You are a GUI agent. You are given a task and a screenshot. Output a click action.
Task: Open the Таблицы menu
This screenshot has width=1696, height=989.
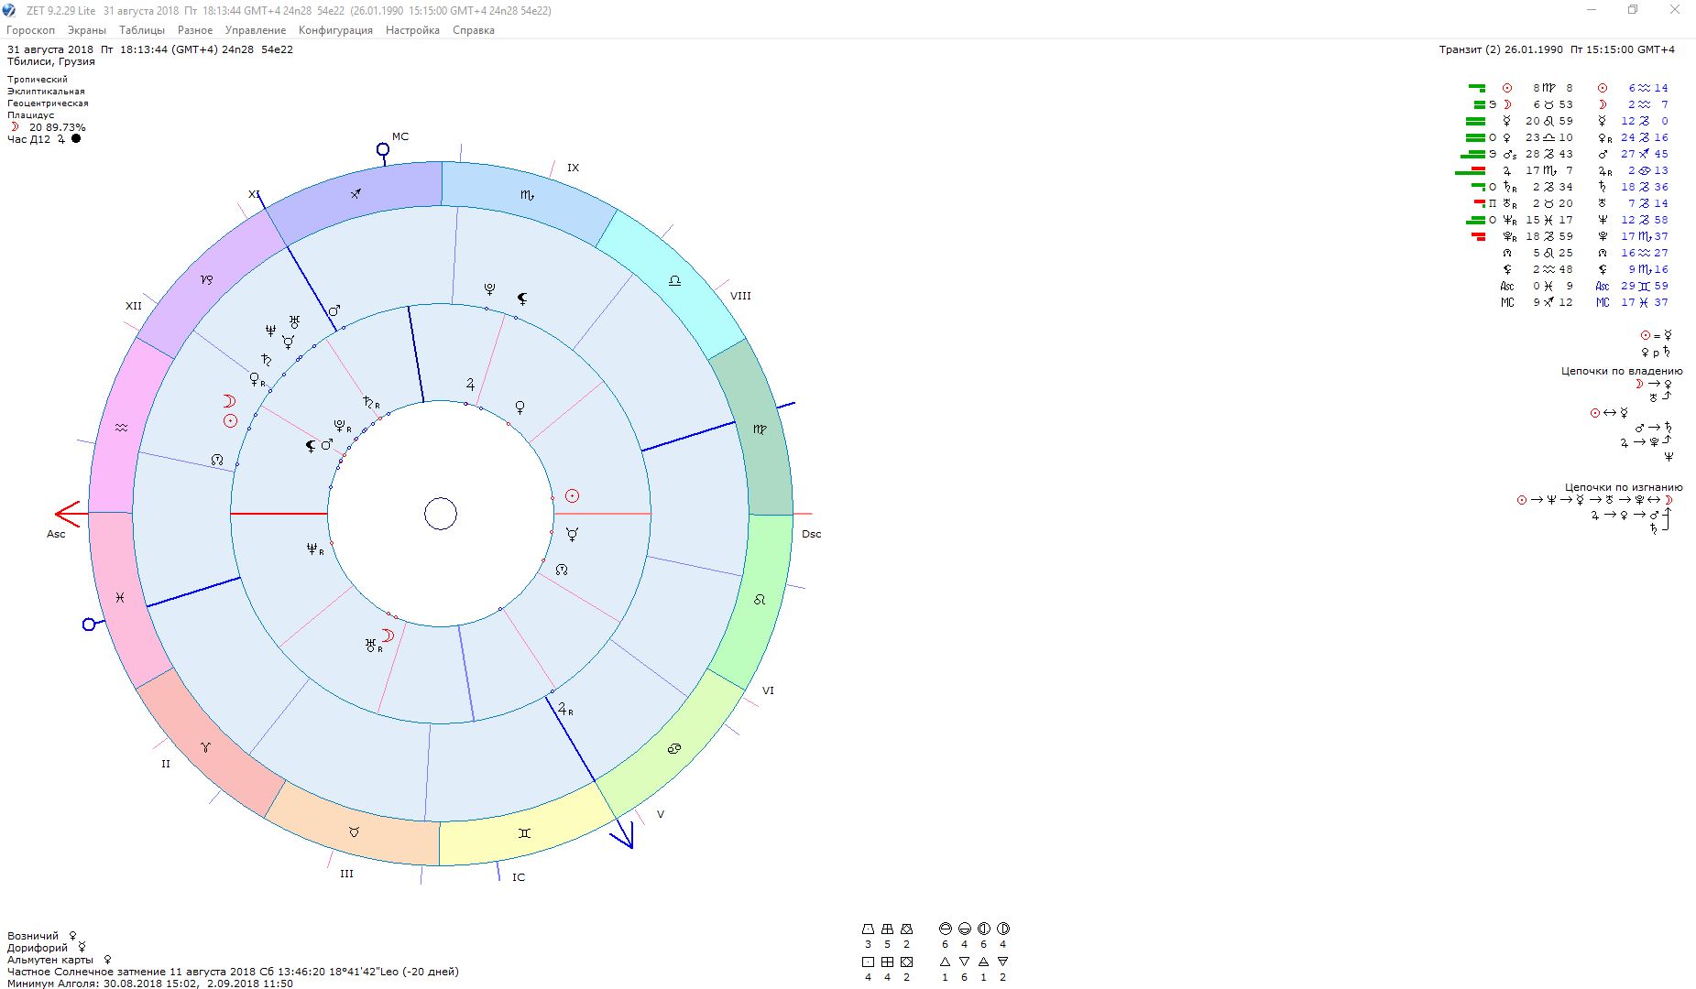click(142, 30)
